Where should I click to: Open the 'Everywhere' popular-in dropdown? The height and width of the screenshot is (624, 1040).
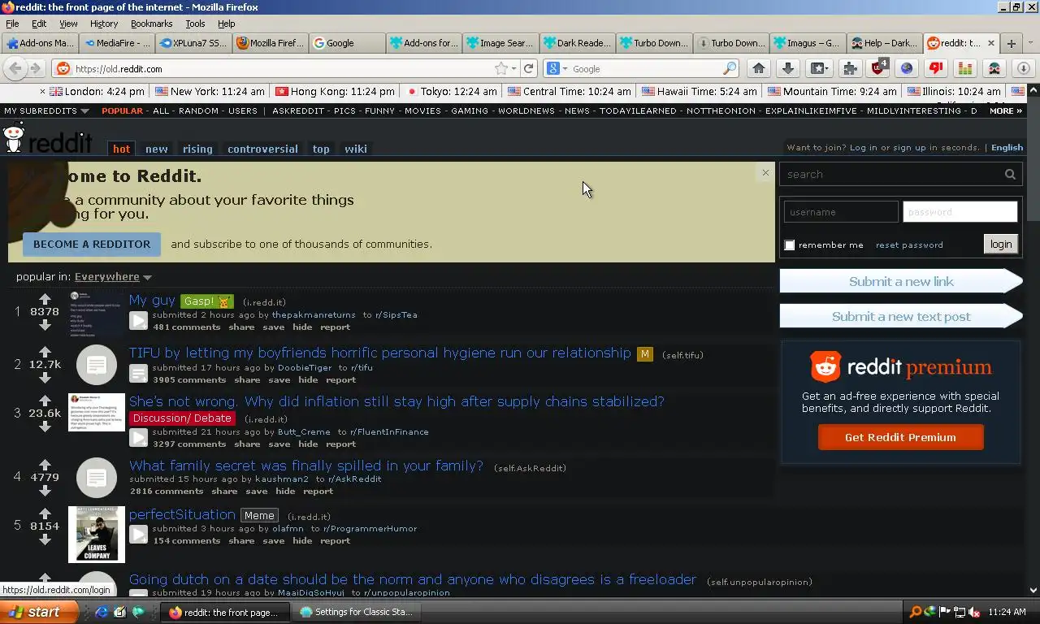[113, 277]
